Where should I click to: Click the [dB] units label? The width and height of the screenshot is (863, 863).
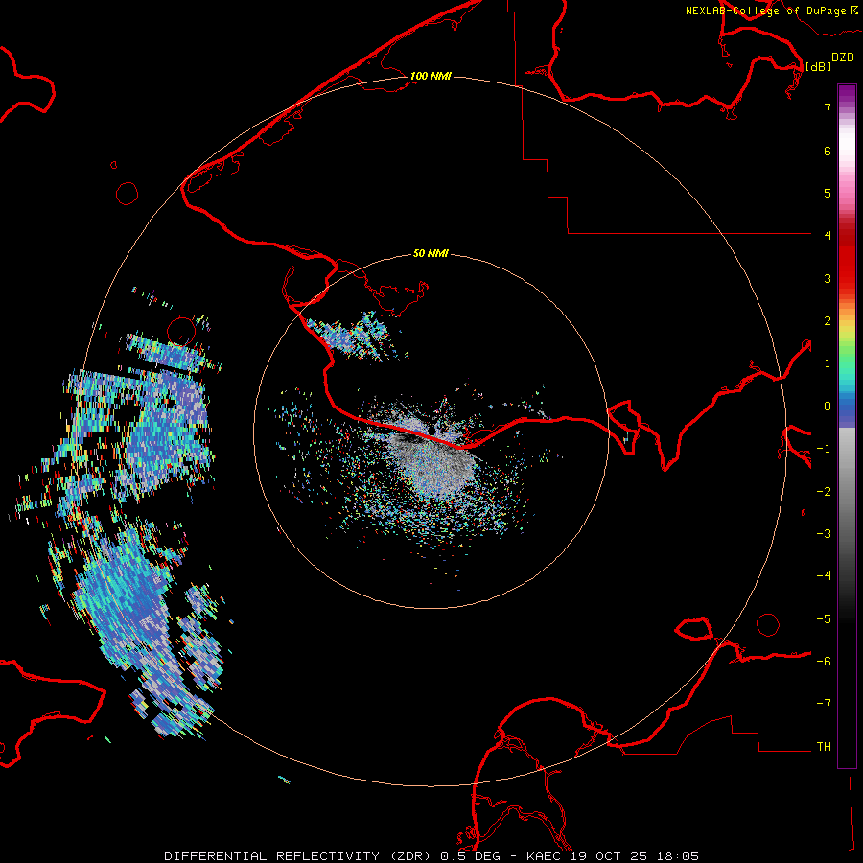pyautogui.click(x=818, y=66)
